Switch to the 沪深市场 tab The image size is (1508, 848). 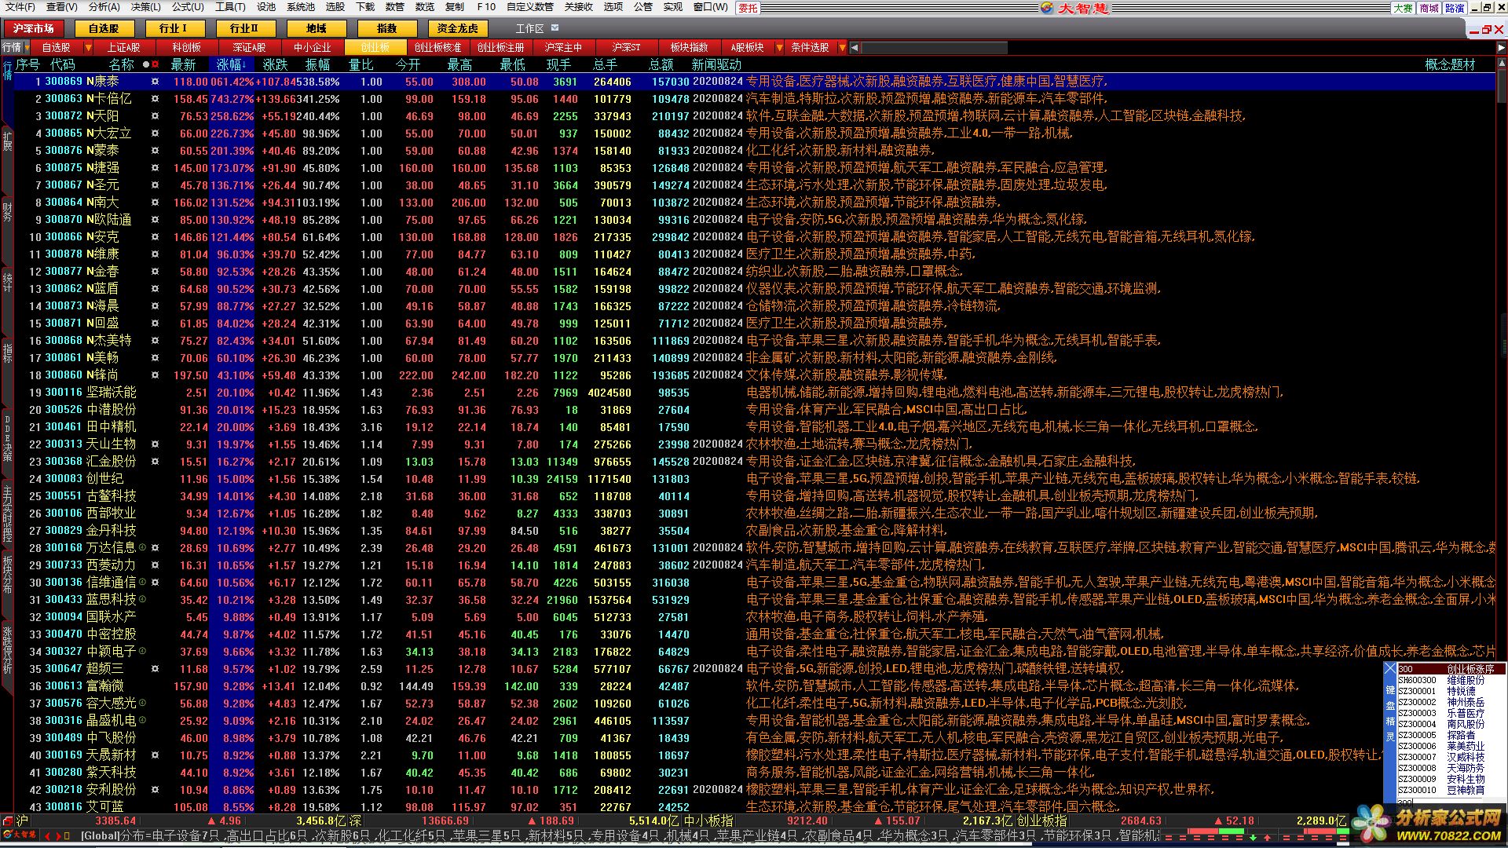[x=34, y=28]
